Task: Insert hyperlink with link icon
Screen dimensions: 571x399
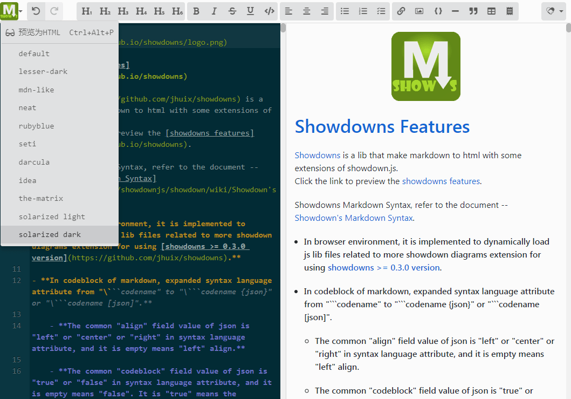Action: 401,11
